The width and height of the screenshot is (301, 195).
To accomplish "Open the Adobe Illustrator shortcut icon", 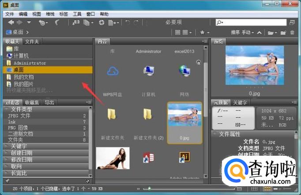I will click(x=184, y=157).
